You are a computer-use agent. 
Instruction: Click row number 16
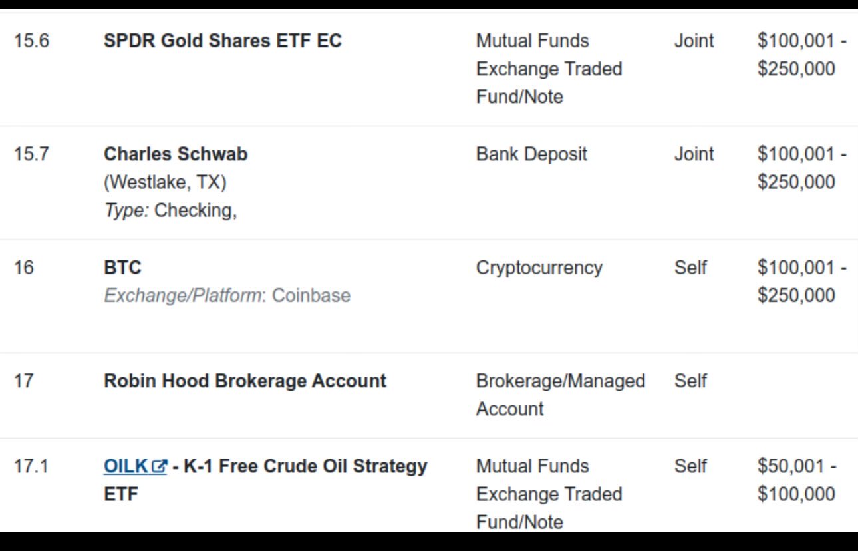pos(23,268)
